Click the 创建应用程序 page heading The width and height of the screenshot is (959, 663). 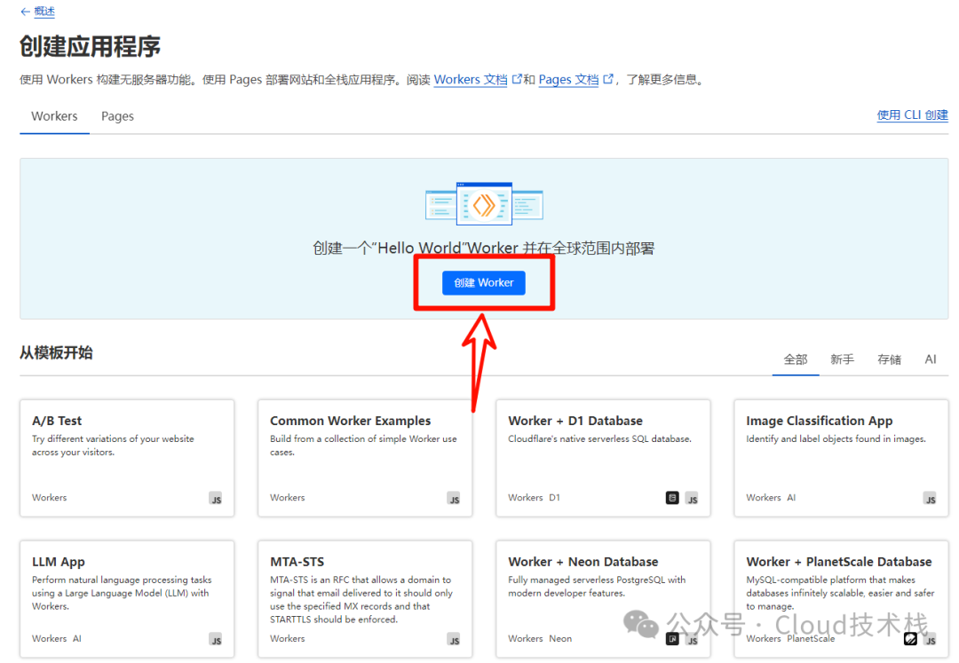pyautogui.click(x=91, y=46)
